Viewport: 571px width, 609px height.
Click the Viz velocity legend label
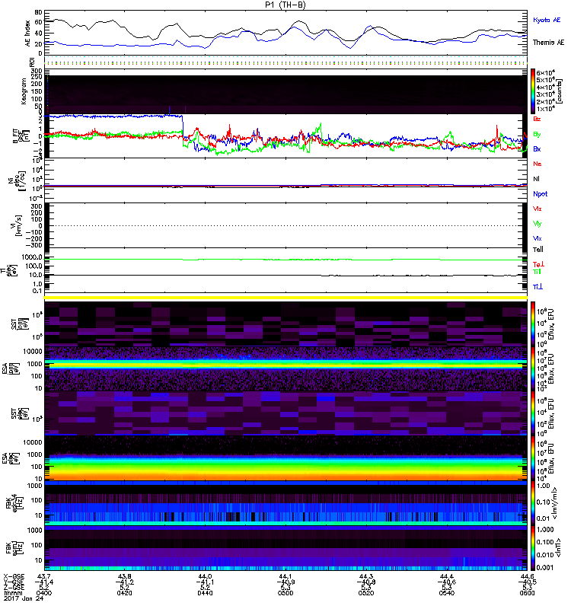point(538,208)
